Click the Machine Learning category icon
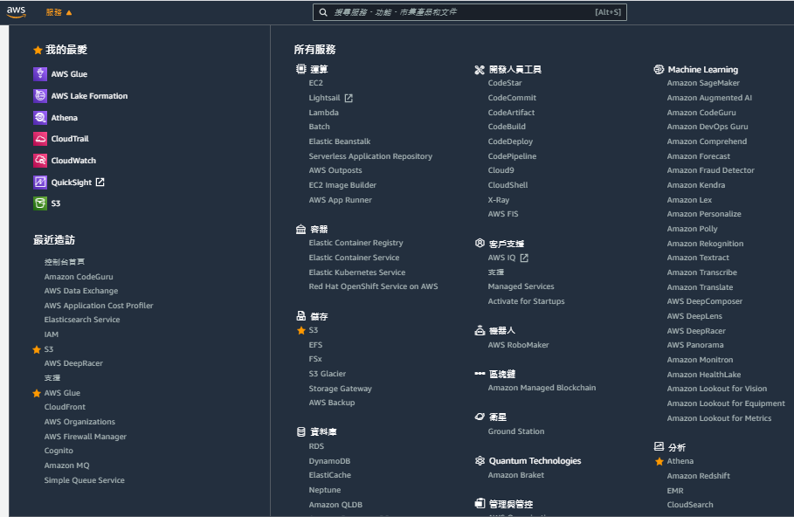794x517 pixels. [x=659, y=69]
